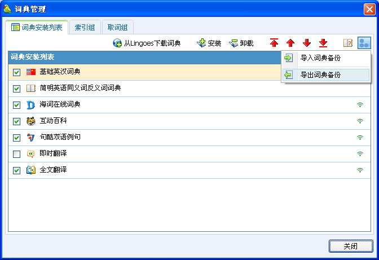Select the 海词在线词典 row text
The image size is (379, 260).
pyautogui.click(x=60, y=104)
